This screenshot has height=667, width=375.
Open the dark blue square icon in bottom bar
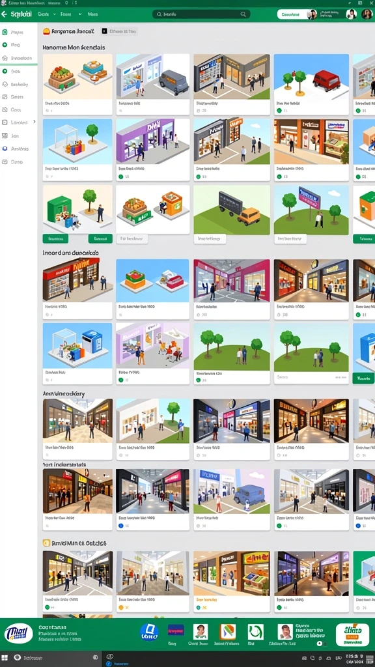pyautogui.click(x=176, y=631)
